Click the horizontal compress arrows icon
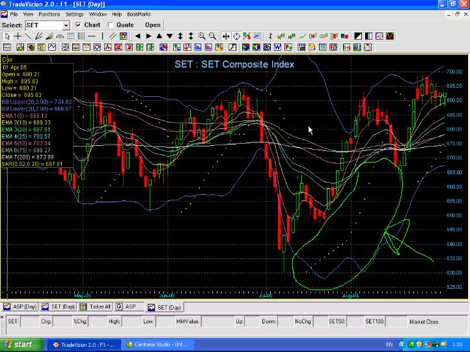The width and height of the screenshot is (470, 352). [226, 36]
